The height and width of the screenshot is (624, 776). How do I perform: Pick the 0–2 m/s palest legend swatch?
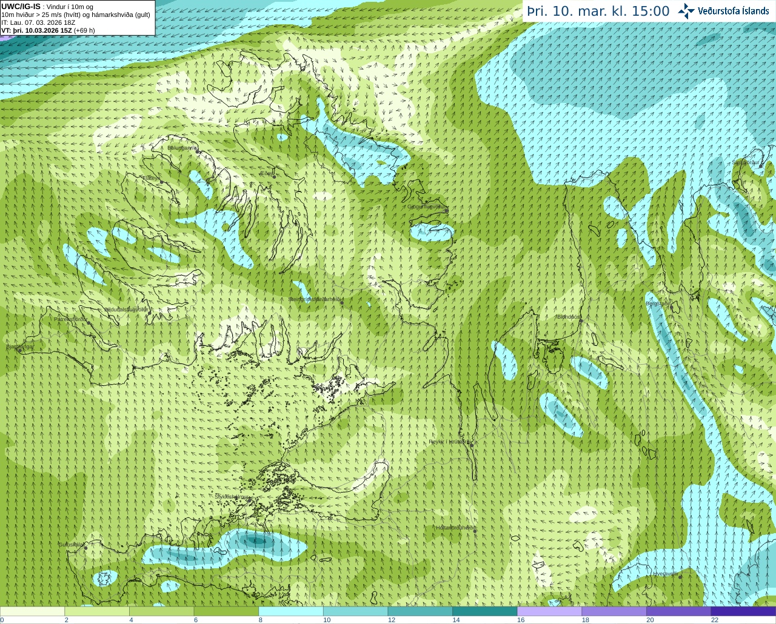32,611
